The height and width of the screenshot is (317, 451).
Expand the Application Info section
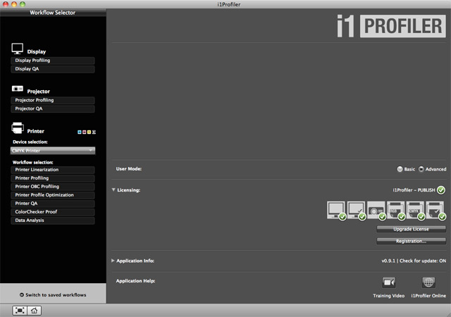113,261
